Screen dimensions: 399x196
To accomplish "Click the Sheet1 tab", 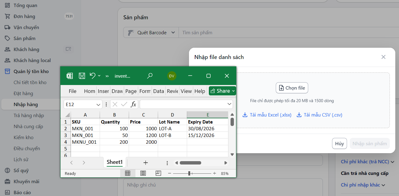I will 115,162.
